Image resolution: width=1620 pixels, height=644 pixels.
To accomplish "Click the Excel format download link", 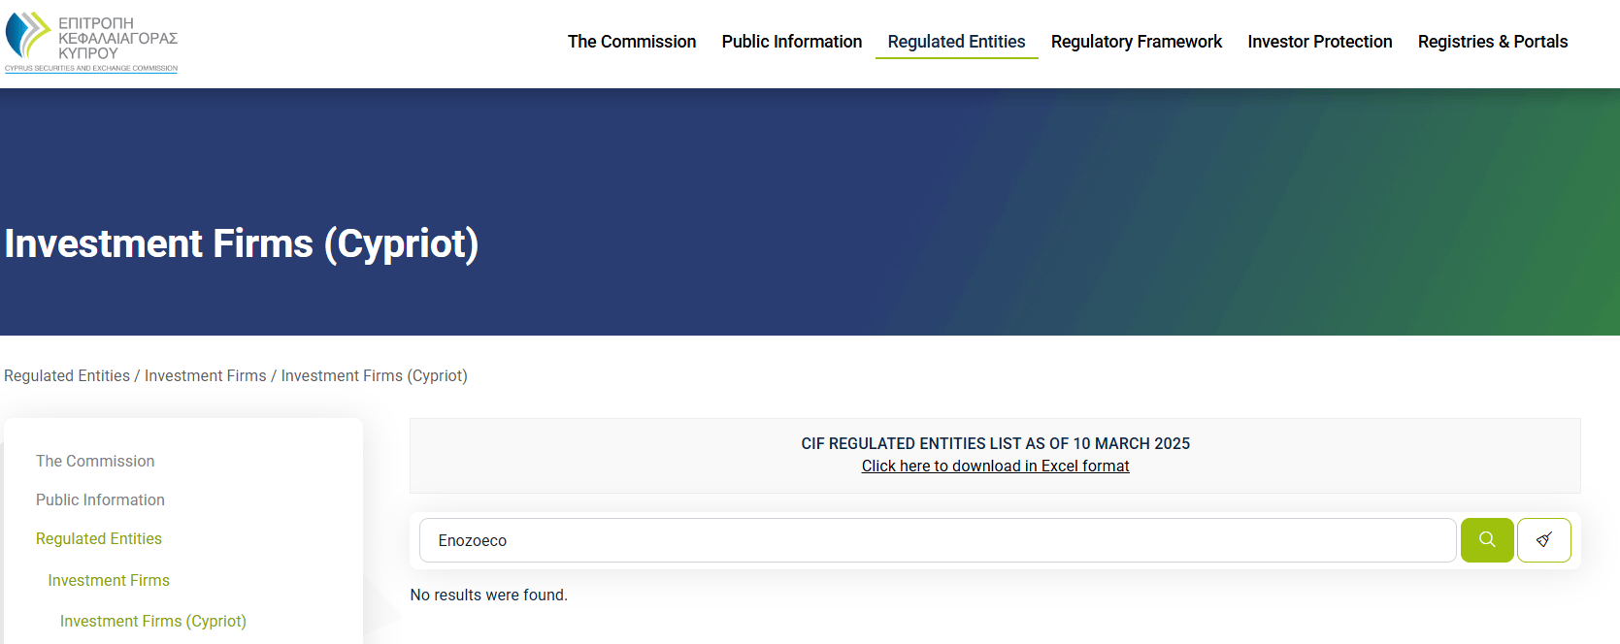I will [995, 466].
